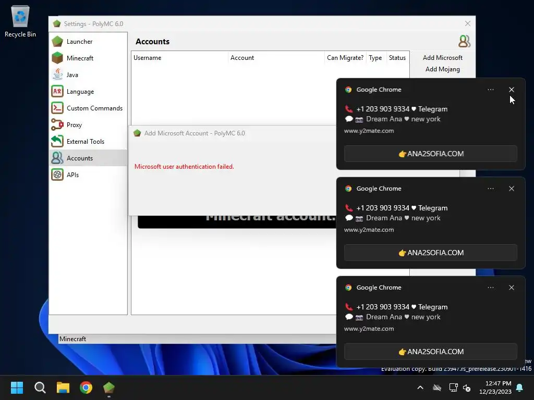Click the Chrome icon in bottom notification header
Viewport: 534px width, 400px height.
[x=348, y=287]
